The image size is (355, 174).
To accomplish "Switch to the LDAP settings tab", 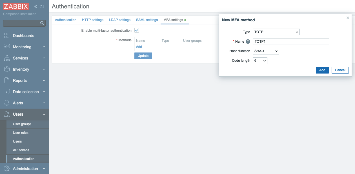I will click(x=119, y=20).
